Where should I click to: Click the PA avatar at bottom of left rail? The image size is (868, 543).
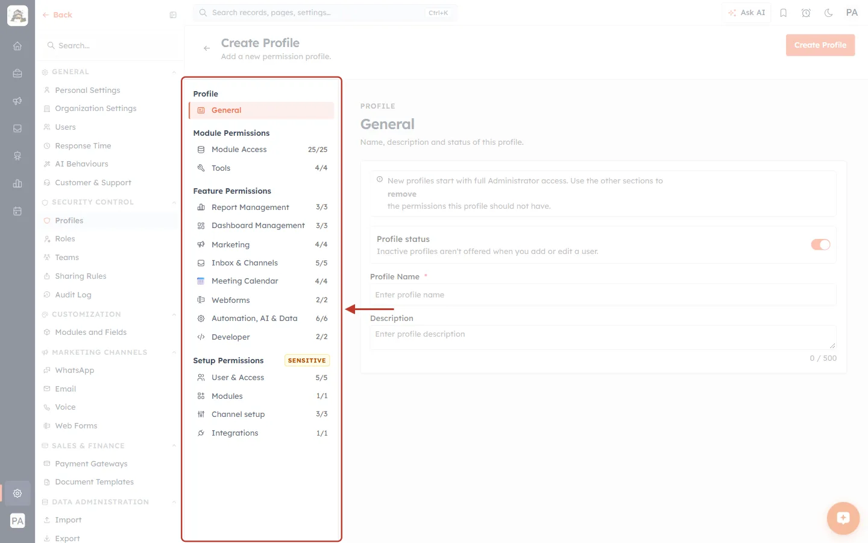17,521
